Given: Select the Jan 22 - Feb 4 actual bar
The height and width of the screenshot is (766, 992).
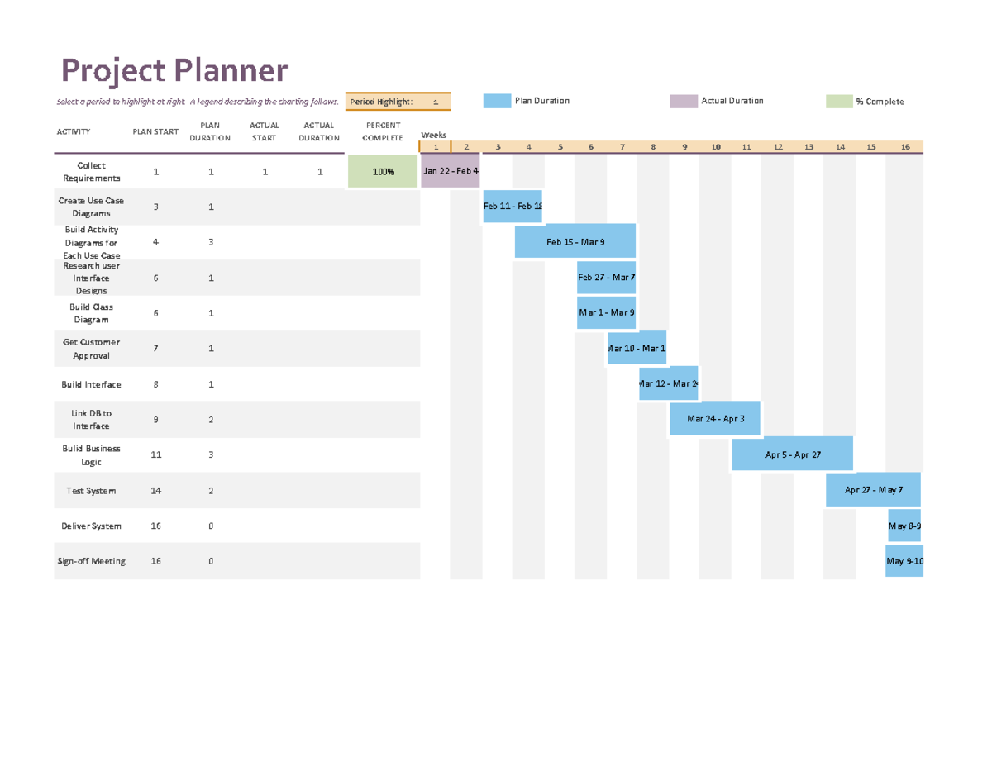Looking at the screenshot, I should pos(451,171).
